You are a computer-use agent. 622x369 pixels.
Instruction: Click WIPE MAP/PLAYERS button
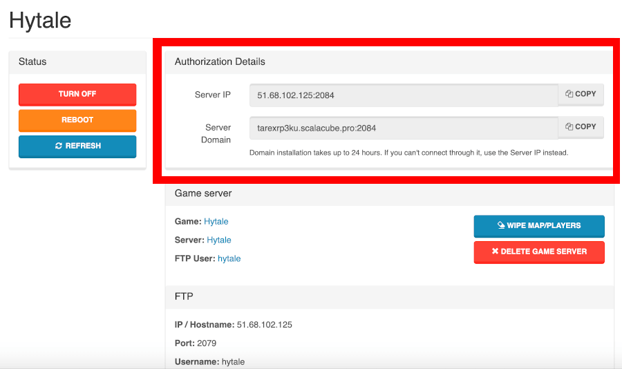pyautogui.click(x=539, y=226)
